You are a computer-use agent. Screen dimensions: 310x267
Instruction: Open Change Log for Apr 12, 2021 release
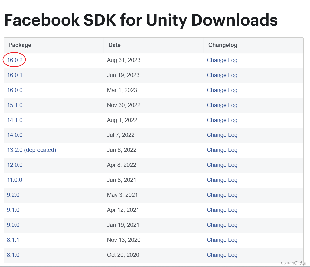(222, 210)
